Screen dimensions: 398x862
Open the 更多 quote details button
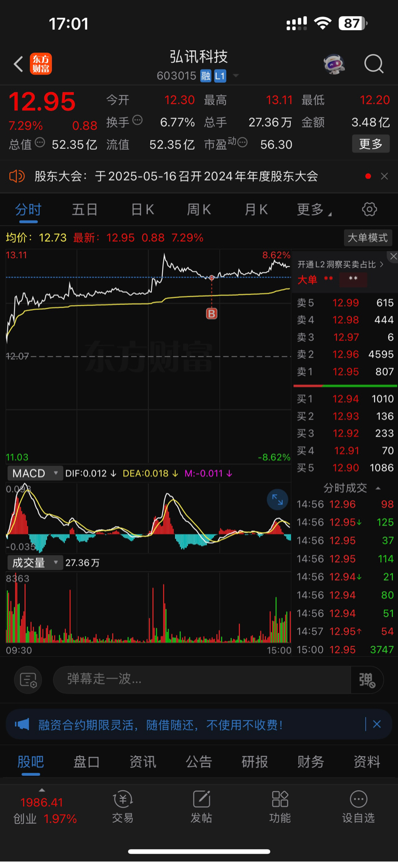pos(371,144)
